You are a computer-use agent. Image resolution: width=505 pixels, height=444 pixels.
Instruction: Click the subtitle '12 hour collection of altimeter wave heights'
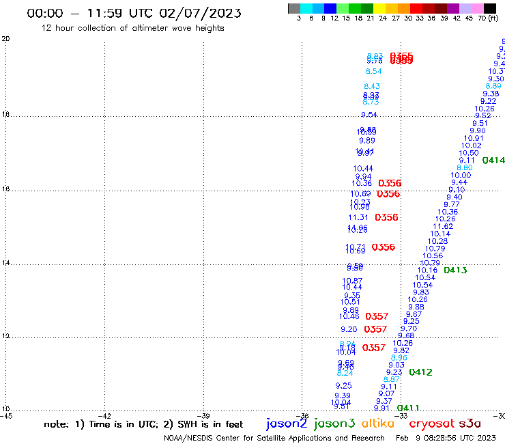(132, 28)
